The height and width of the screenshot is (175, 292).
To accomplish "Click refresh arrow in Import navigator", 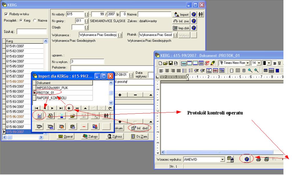I will click(x=110, y=108).
